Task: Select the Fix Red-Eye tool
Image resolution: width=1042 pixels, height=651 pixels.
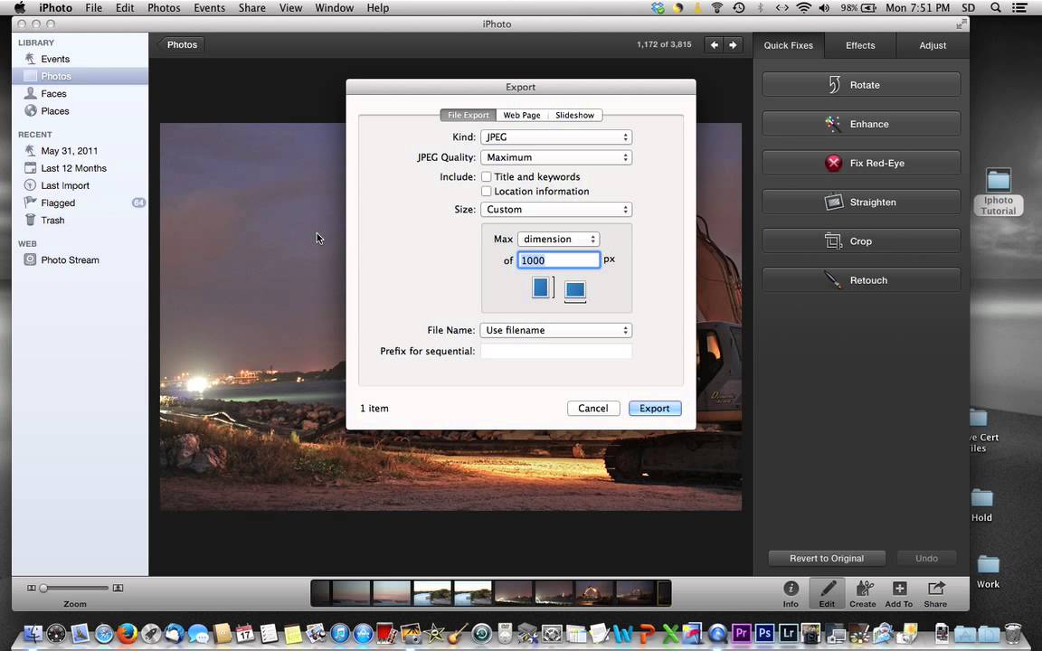Action: point(860,163)
